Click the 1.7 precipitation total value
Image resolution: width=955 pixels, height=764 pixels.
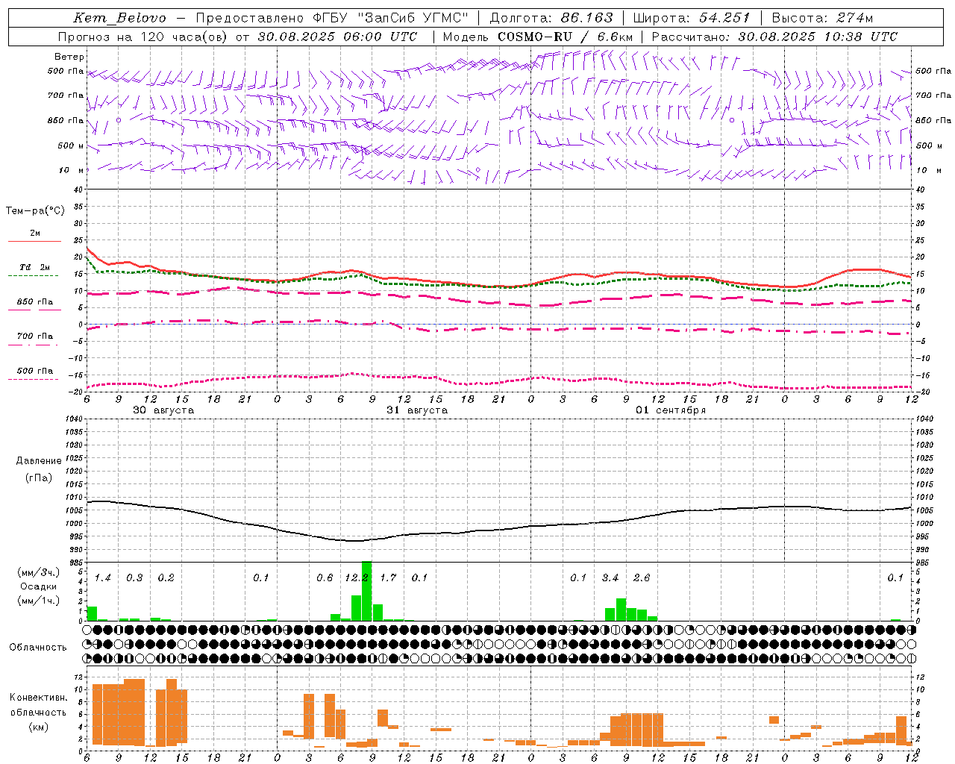click(x=388, y=577)
